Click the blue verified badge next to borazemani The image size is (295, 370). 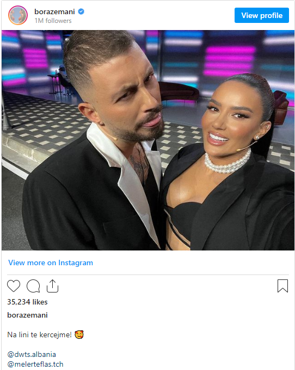(81, 11)
